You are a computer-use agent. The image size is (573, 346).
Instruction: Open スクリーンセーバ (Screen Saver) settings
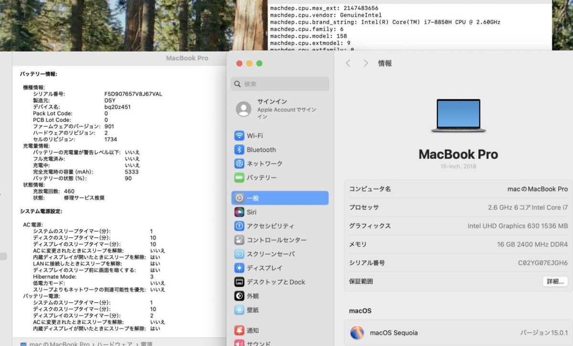[270, 254]
